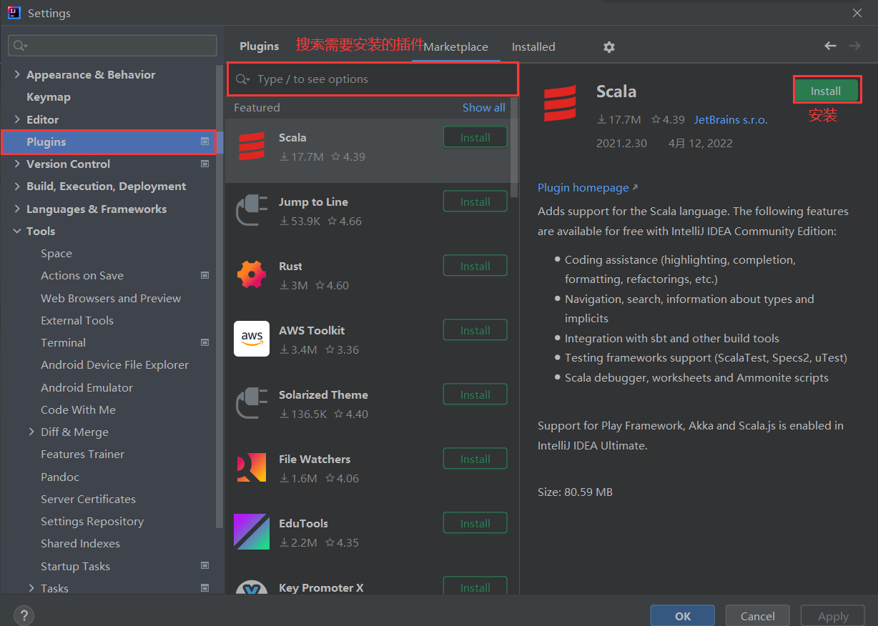Click the File Watchers plugin icon

tap(252, 467)
